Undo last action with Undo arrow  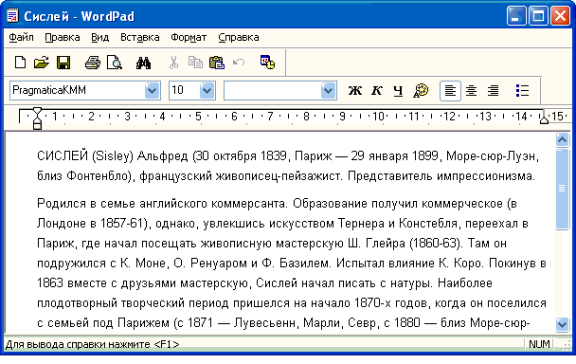click(239, 63)
